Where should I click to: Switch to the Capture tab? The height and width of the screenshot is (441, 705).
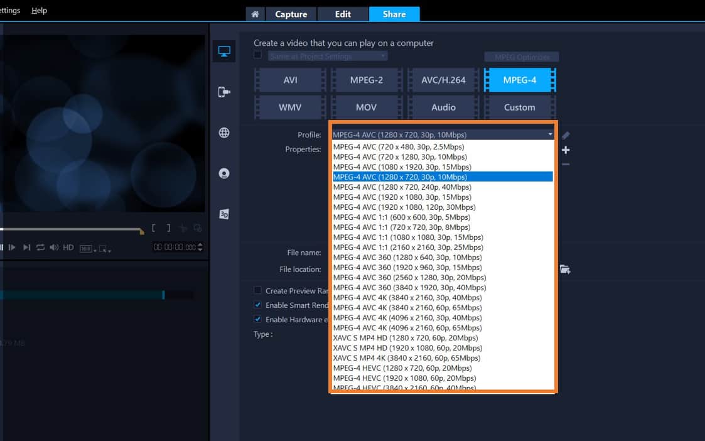coord(291,14)
